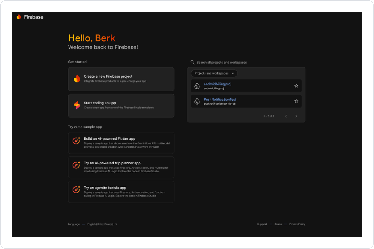This screenshot has height=249, width=374.
Task: Click flame icon in Create new project card
Action: click(x=77, y=79)
